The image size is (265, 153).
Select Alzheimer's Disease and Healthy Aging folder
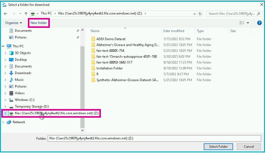[x=128, y=45]
